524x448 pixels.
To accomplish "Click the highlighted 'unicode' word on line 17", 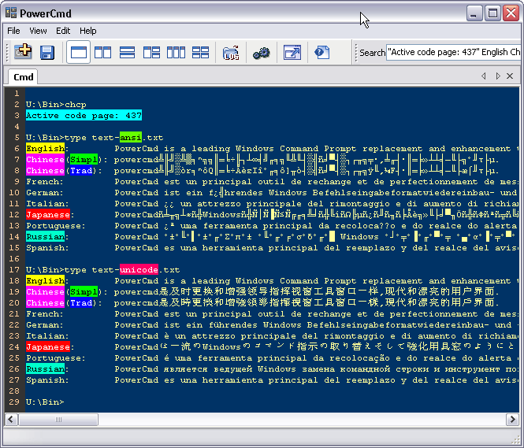I will [x=139, y=269].
